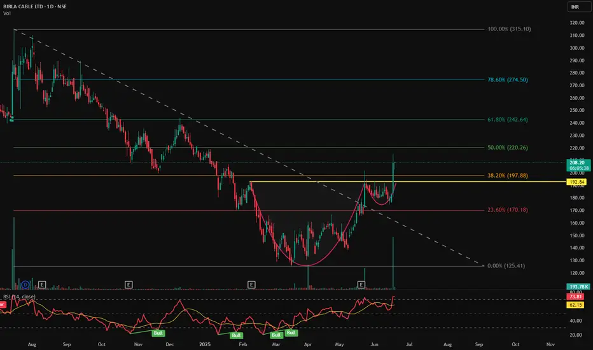
Task: Click the red 73.81 RSI value label
Action: pyautogui.click(x=575, y=297)
